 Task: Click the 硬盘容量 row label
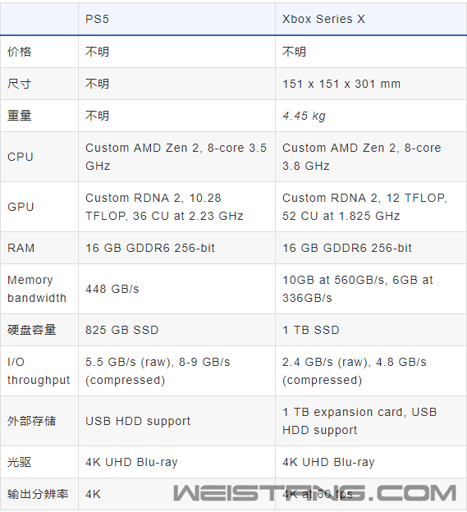[x=32, y=330]
